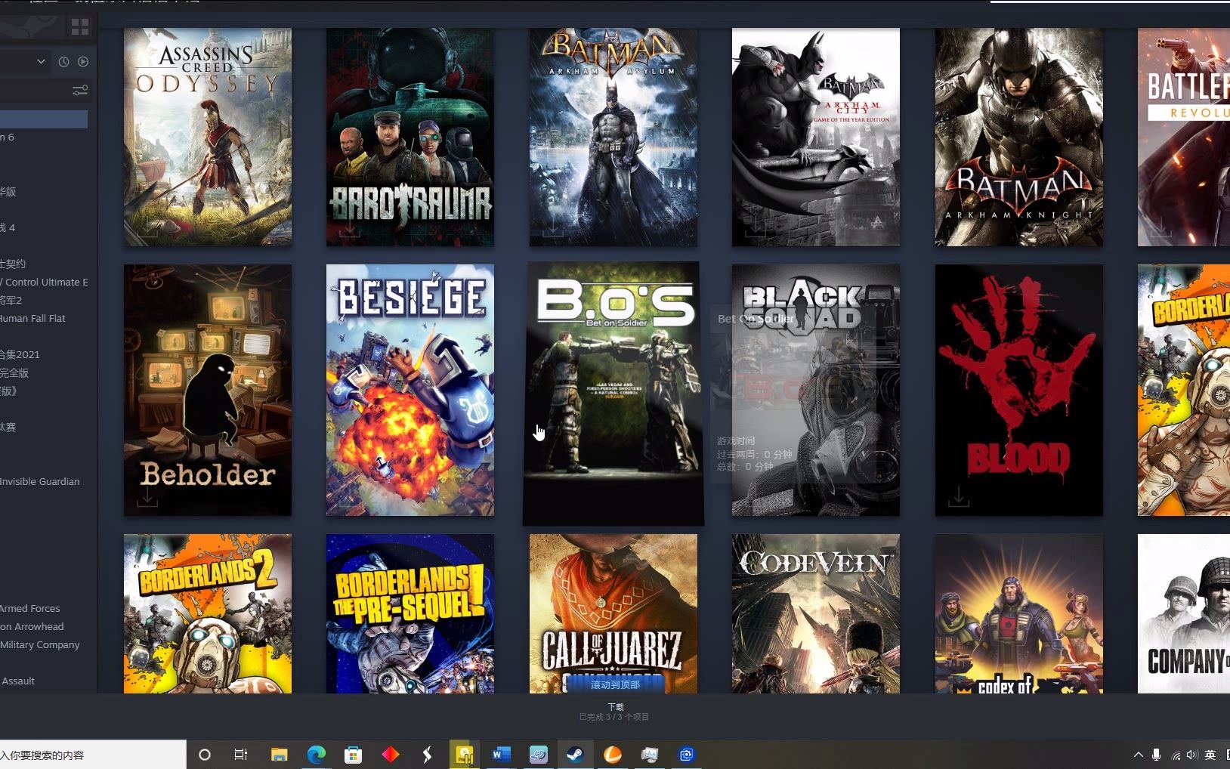1230x769 pixels.
Task: Click the scroll to top button
Action: point(615,684)
